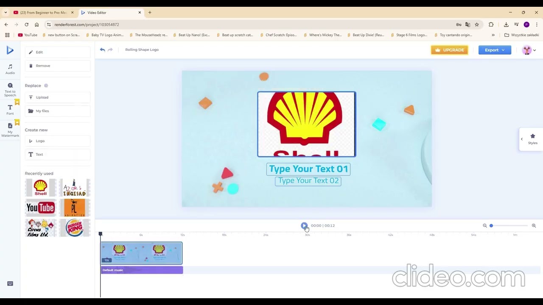Open the Font settings panel
This screenshot has width=543, height=305.
pyautogui.click(x=10, y=110)
